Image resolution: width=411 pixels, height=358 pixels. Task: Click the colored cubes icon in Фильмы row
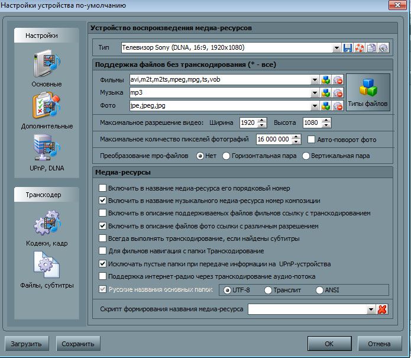pos(326,80)
